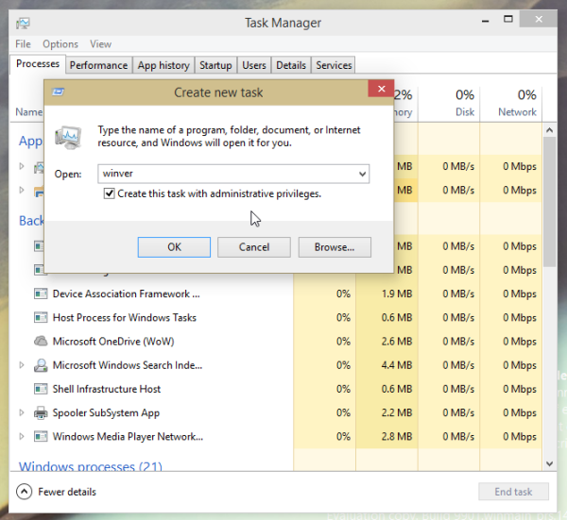Click the Host Process for Windows Tasks icon

41,318
